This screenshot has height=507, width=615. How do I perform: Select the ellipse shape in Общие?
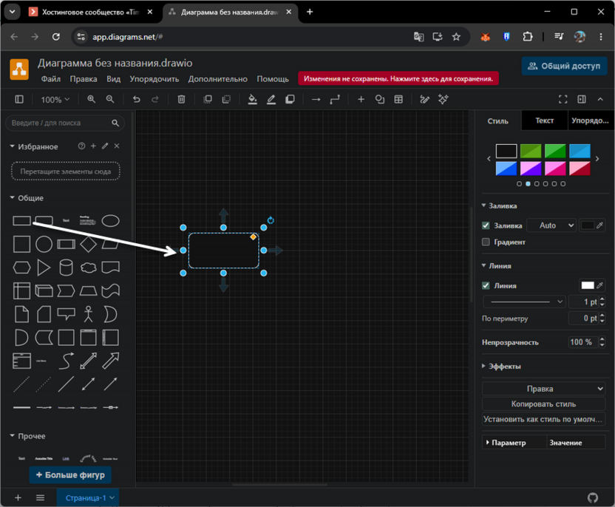[111, 221]
